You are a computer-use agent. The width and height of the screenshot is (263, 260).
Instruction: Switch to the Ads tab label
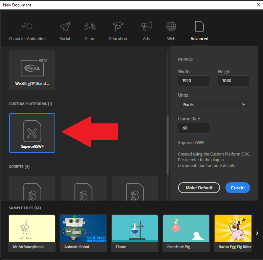[146, 39]
